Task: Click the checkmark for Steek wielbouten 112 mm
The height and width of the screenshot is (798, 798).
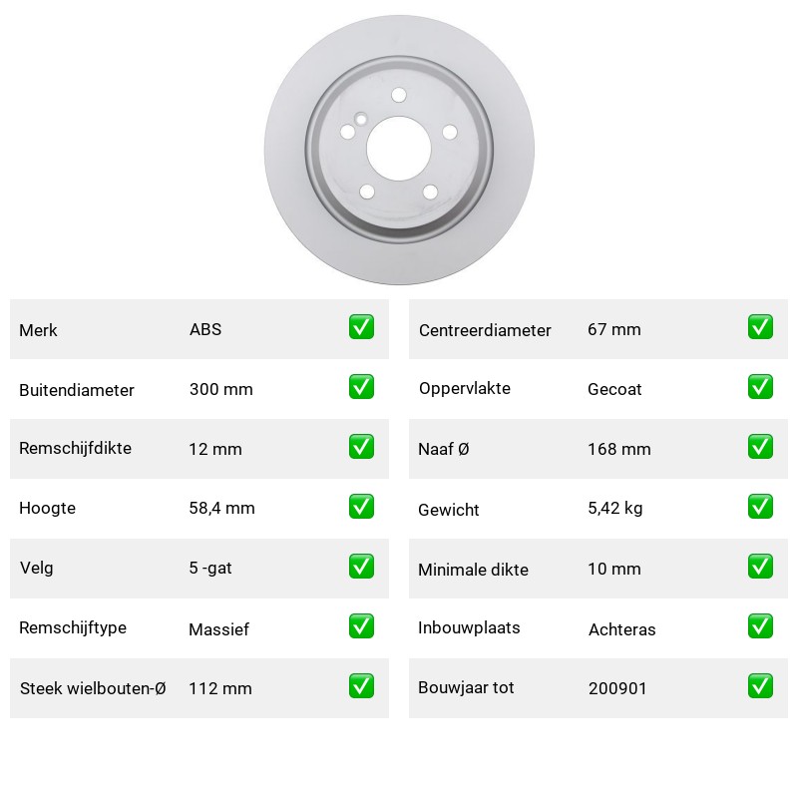Action: point(361,686)
